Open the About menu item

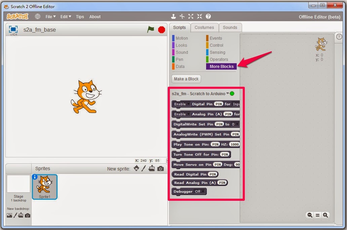point(95,16)
